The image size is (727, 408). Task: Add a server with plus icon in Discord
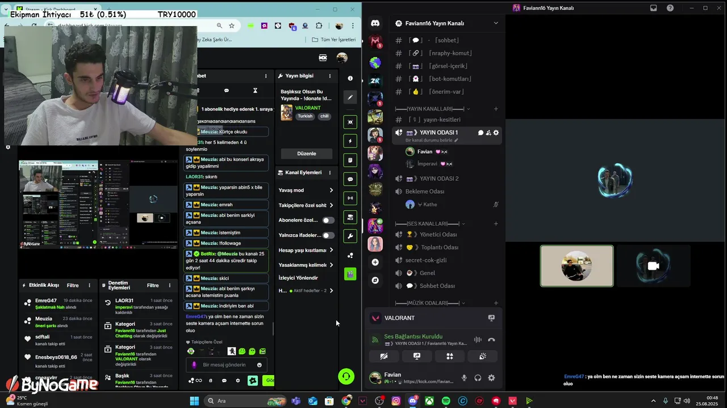click(375, 262)
